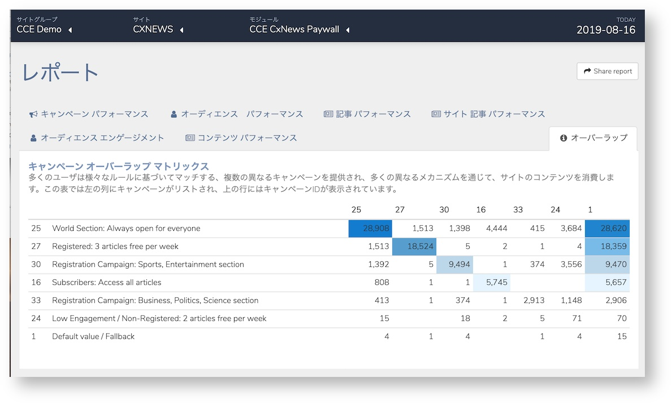The width and height of the screenshot is (672, 404).
Task: Click column header 33 in the matrix
Action: click(518, 210)
